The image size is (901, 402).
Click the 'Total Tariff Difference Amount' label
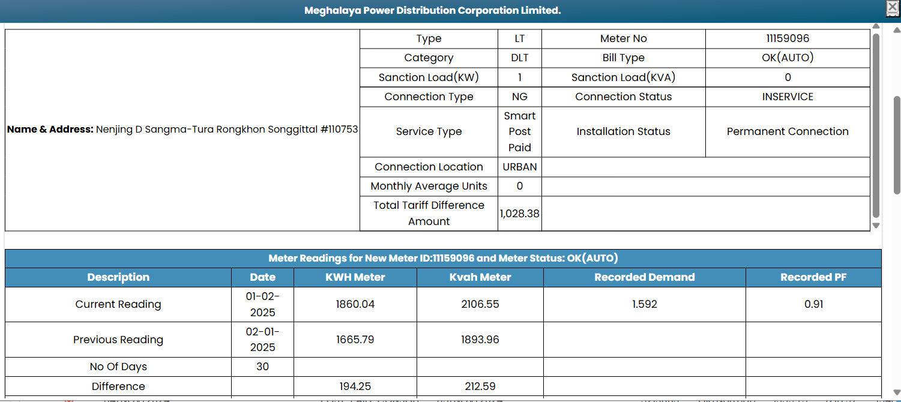[x=429, y=214]
